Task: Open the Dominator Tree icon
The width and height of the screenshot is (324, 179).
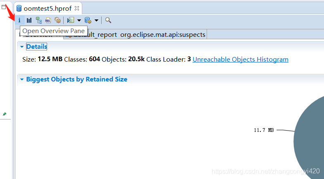Action: (x=39, y=20)
